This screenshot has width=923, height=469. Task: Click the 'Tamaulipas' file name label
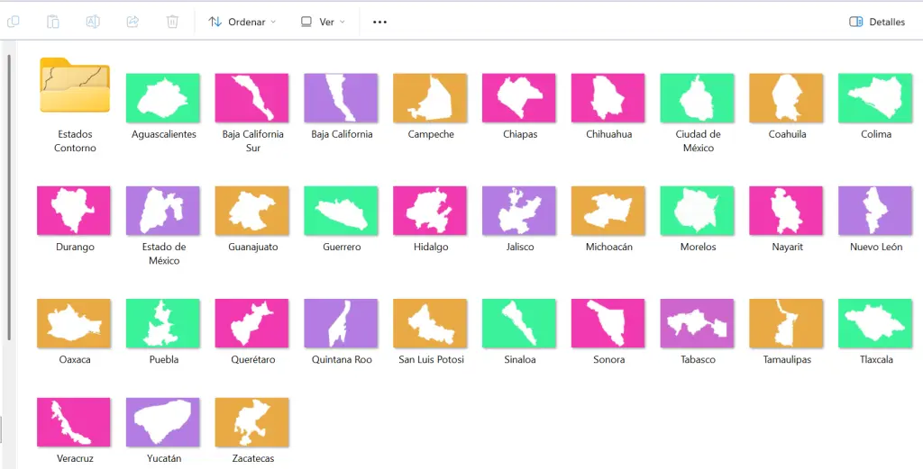[x=787, y=360]
